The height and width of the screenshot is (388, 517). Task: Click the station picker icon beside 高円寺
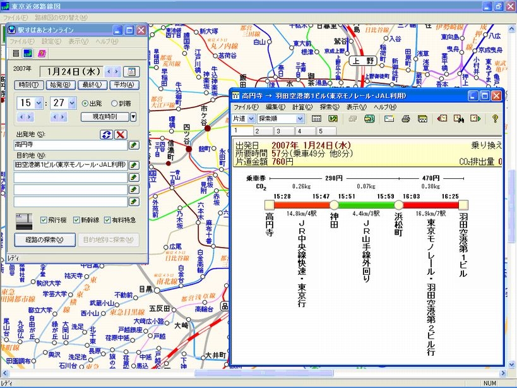point(134,145)
